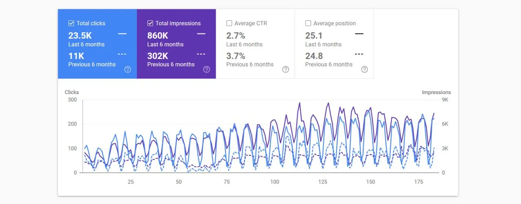
Task: Uncheck the Total impressions checkbox
Action: point(150,23)
